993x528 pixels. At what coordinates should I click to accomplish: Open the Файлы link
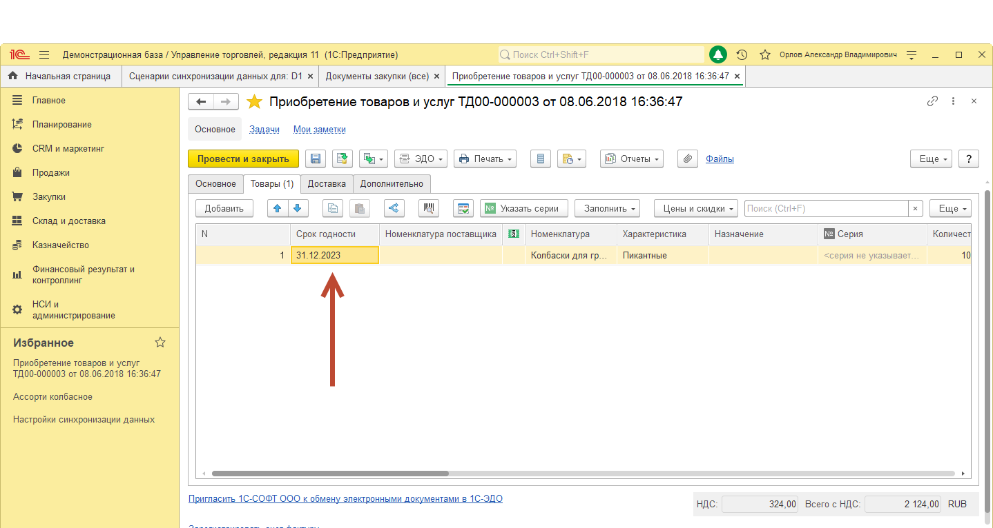pos(720,159)
